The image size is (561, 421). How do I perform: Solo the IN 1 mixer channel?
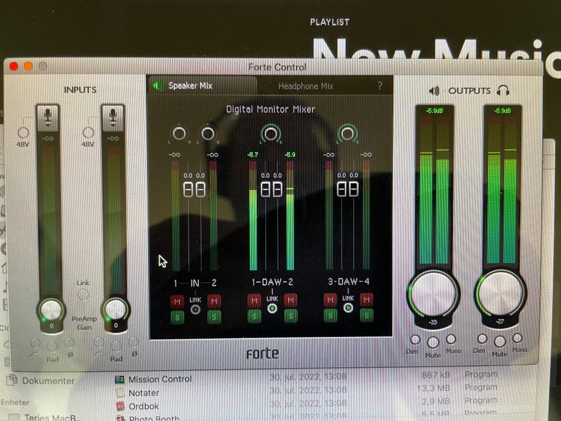click(177, 317)
